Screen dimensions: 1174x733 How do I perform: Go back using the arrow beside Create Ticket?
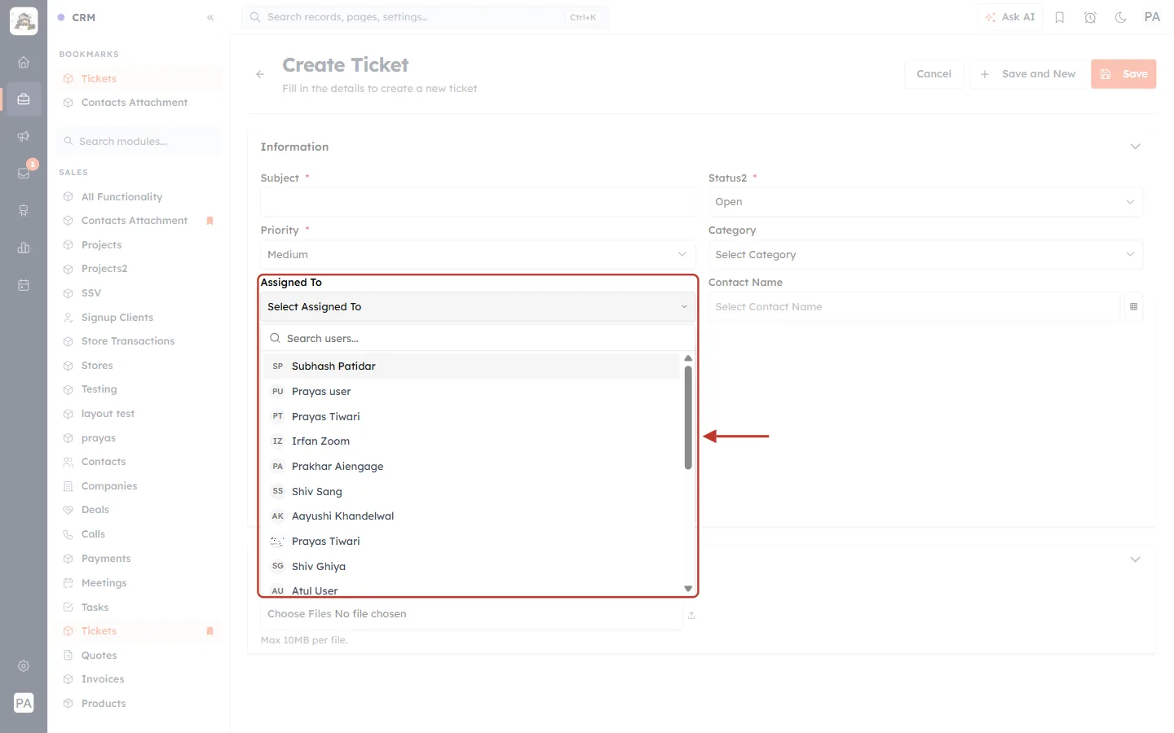pyautogui.click(x=260, y=74)
